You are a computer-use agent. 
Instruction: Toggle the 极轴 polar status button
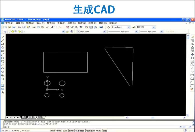[x=71, y=130]
